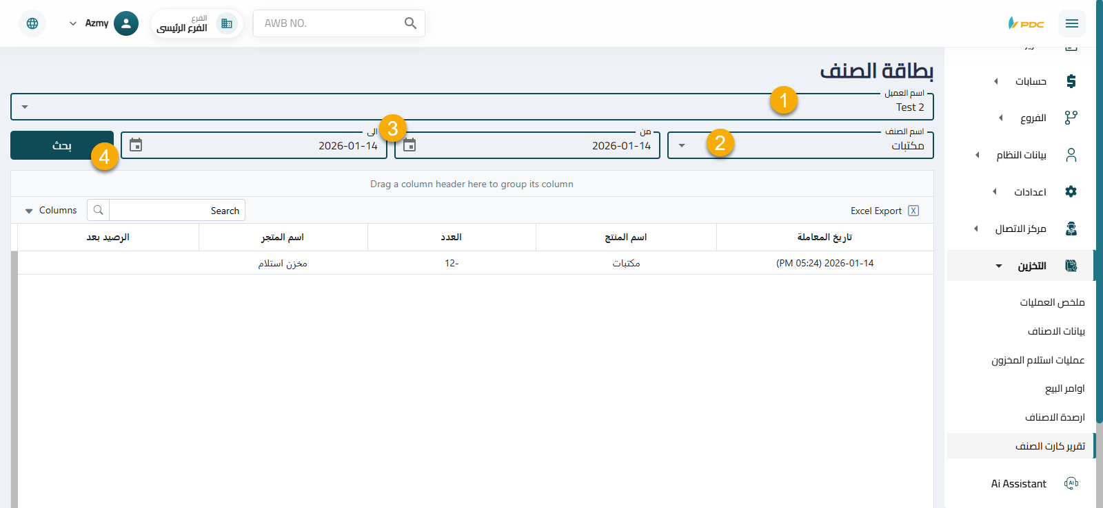Click the grid search magnifier icon

coord(99,211)
